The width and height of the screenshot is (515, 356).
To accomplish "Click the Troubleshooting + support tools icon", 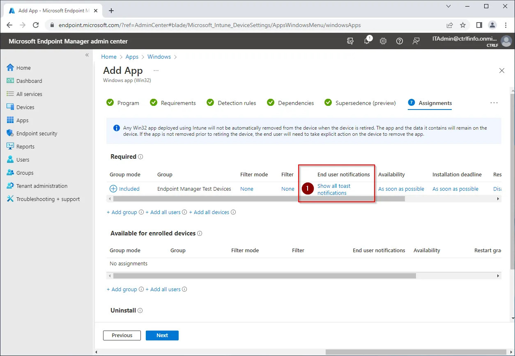I will [x=10, y=199].
